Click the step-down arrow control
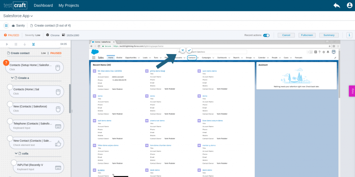Image resolution: width=355 pixels, height=177 pixels. coord(25,44)
